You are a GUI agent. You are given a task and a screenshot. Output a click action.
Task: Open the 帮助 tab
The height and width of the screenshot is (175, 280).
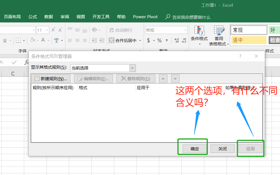[x=121, y=17]
